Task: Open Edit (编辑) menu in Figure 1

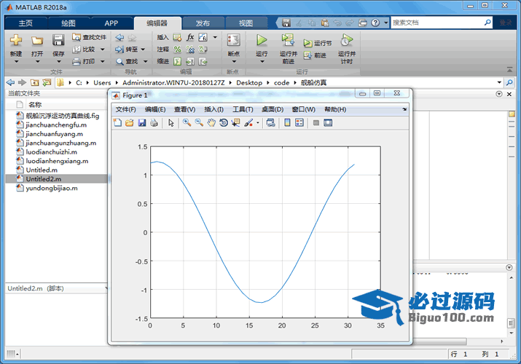Action: 155,109
